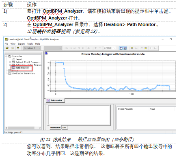Screen dimensions: 177x158
Task: Click the last graph toolbar icon
Action: coord(155,48)
